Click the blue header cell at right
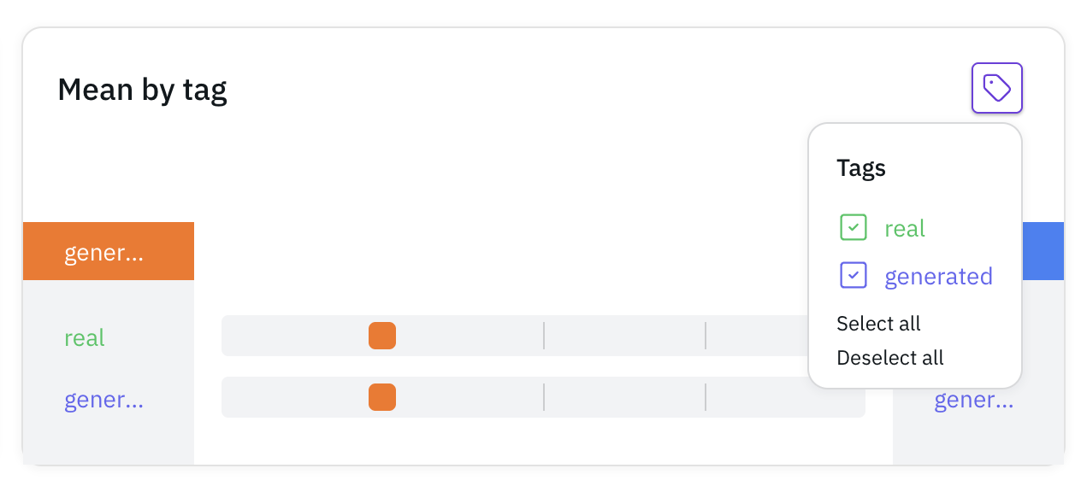Screen dimensions: 1081x480 [x=1043, y=251]
